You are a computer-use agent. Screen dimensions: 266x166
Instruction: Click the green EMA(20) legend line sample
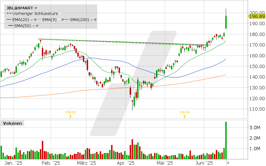click(9, 20)
